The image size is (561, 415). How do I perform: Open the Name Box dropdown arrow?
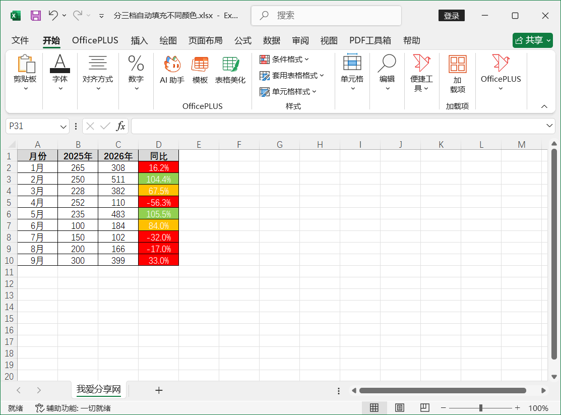[64, 127]
